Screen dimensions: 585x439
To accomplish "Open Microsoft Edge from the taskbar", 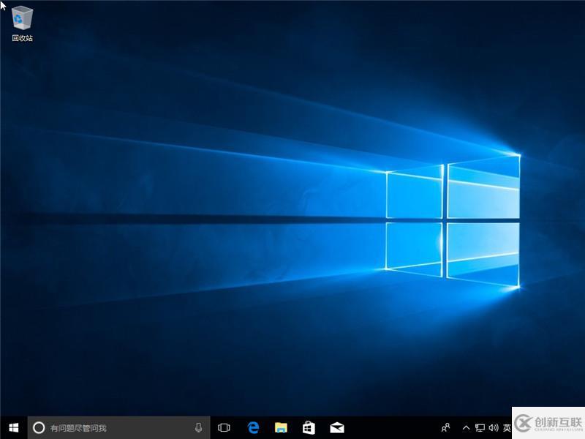I will pos(253,427).
